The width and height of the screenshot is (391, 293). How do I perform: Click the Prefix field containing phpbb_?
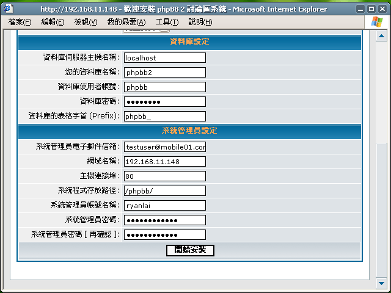click(165, 117)
